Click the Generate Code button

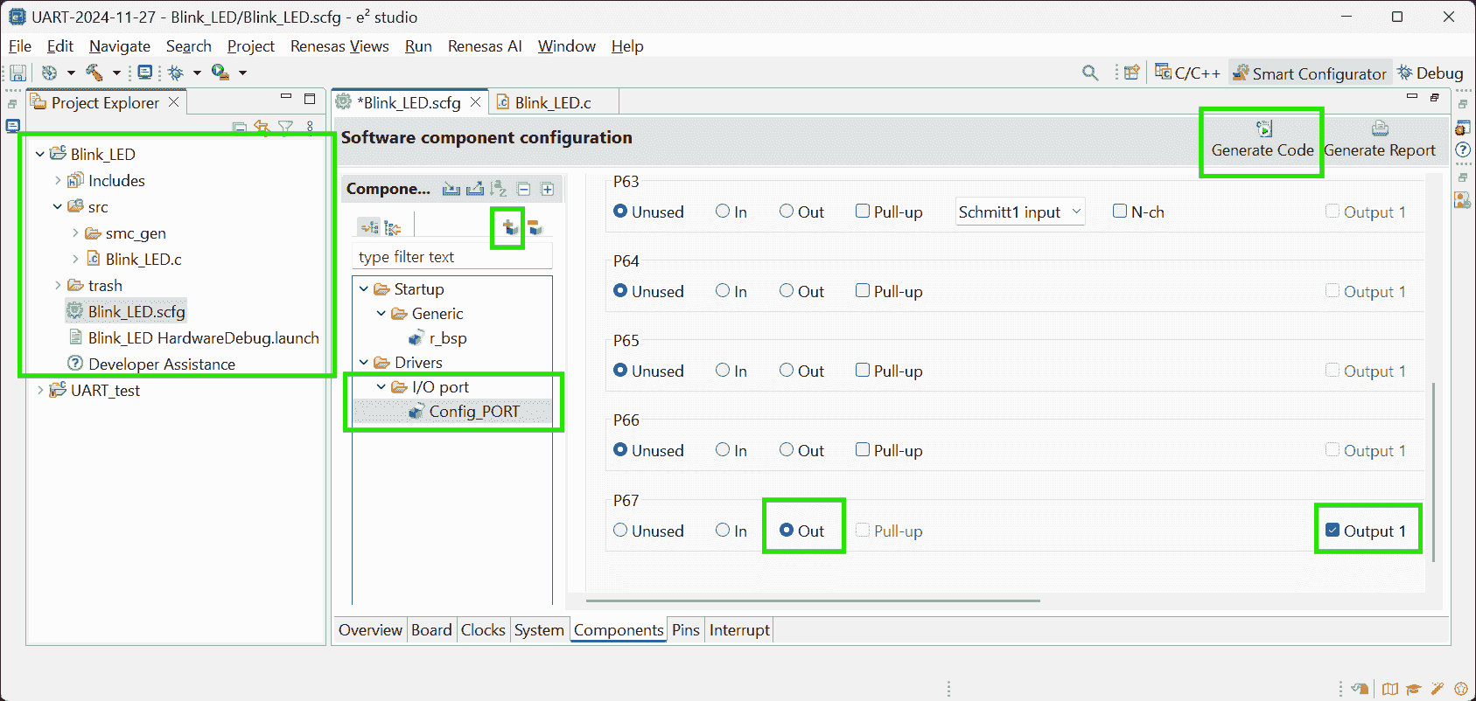1262,141
